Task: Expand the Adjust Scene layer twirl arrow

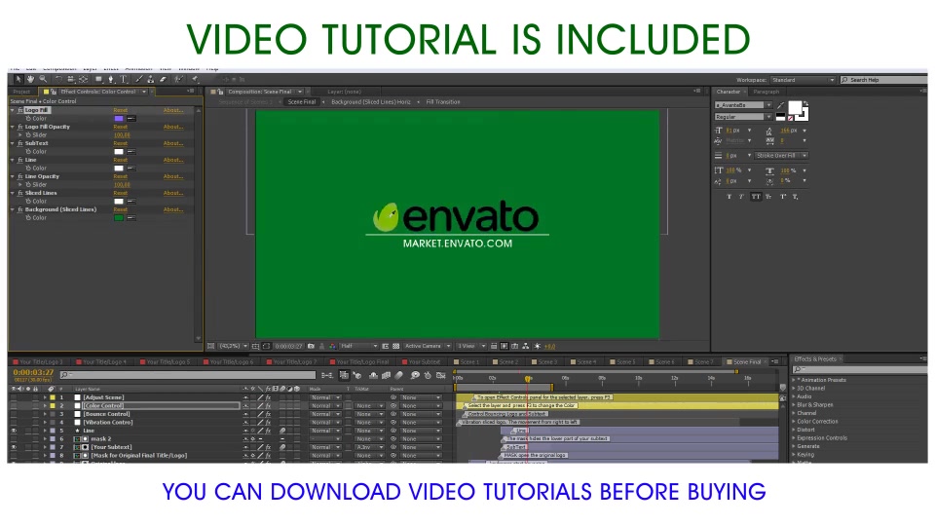Action: coord(45,397)
